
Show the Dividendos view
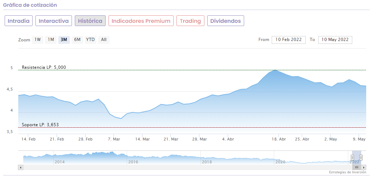coord(226,21)
